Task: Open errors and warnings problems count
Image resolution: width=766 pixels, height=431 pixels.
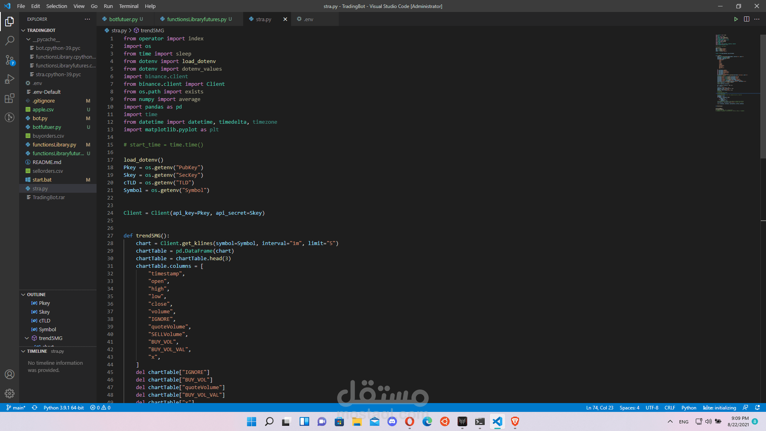Action: click(x=100, y=407)
